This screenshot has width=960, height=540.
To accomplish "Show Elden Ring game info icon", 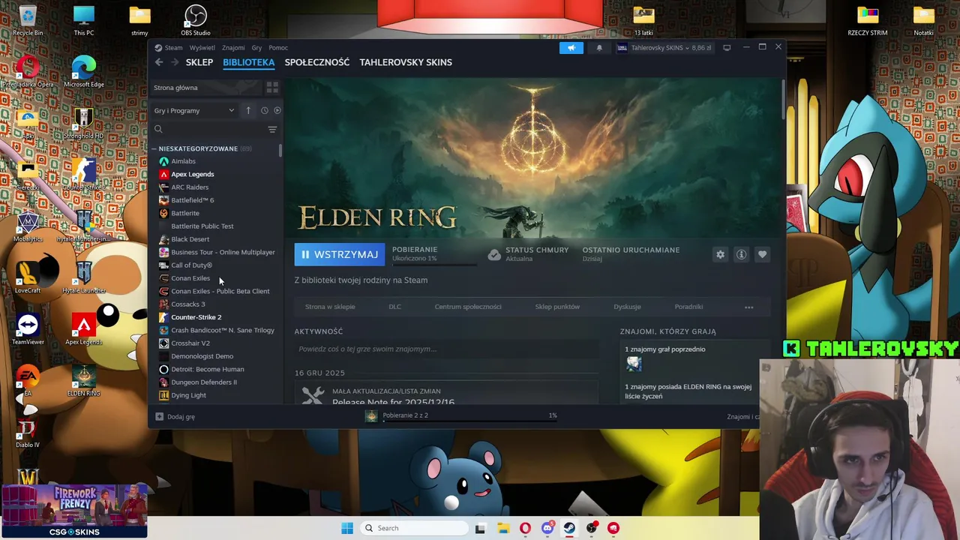I will point(741,254).
